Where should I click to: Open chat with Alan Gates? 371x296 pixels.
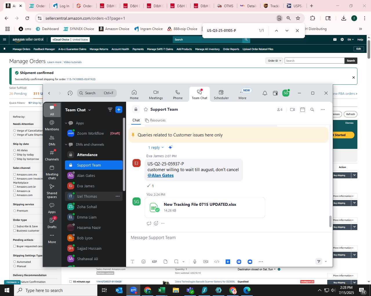tap(94, 175)
